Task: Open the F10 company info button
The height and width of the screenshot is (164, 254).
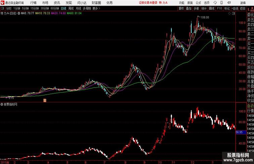Action: point(219,8)
